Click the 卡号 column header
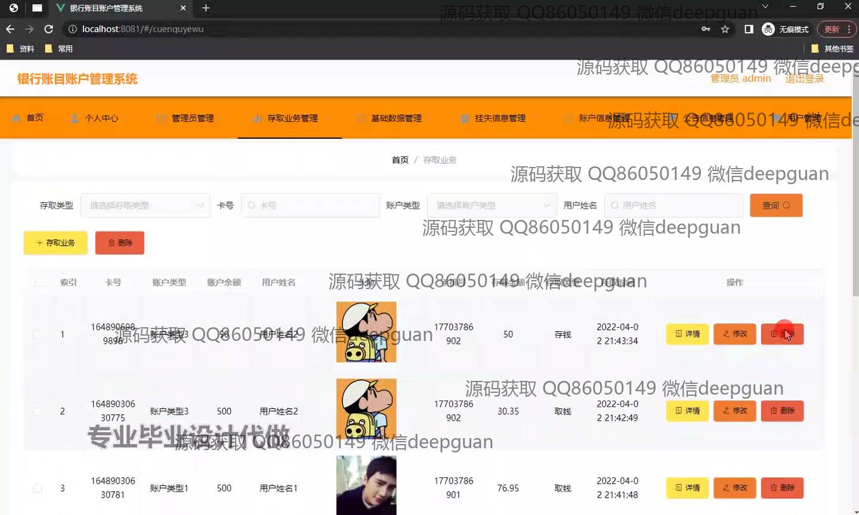Screen dimensions: 859x515 [x=113, y=282]
